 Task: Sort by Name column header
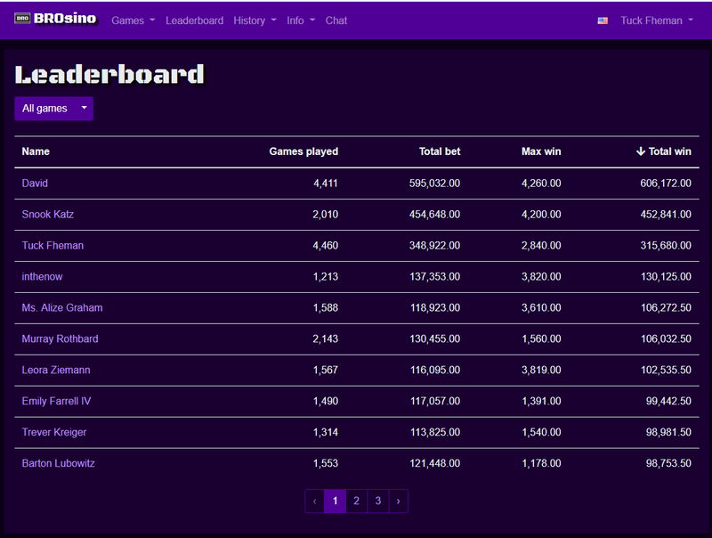(36, 151)
